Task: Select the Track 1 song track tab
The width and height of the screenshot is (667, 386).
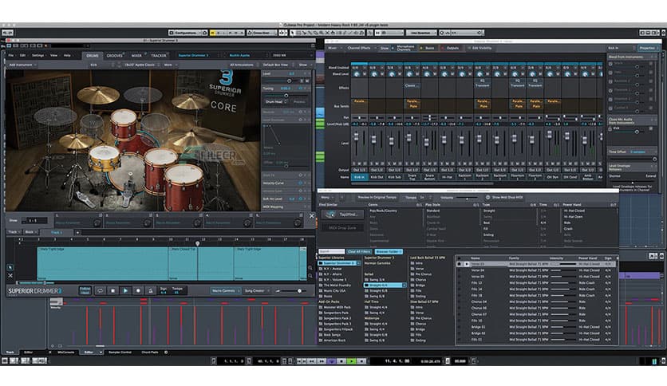Action: pos(57,233)
